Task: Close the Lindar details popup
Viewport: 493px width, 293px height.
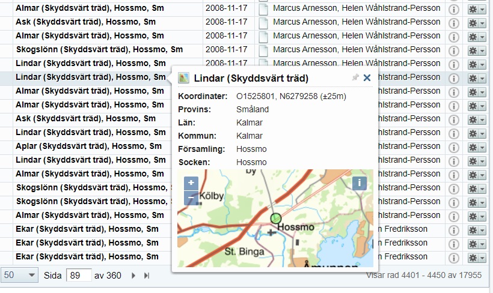Action: coord(367,78)
